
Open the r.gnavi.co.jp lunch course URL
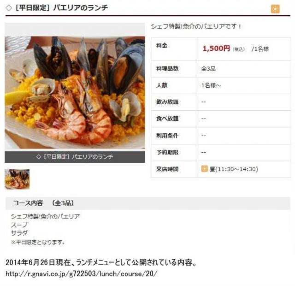point(81,274)
